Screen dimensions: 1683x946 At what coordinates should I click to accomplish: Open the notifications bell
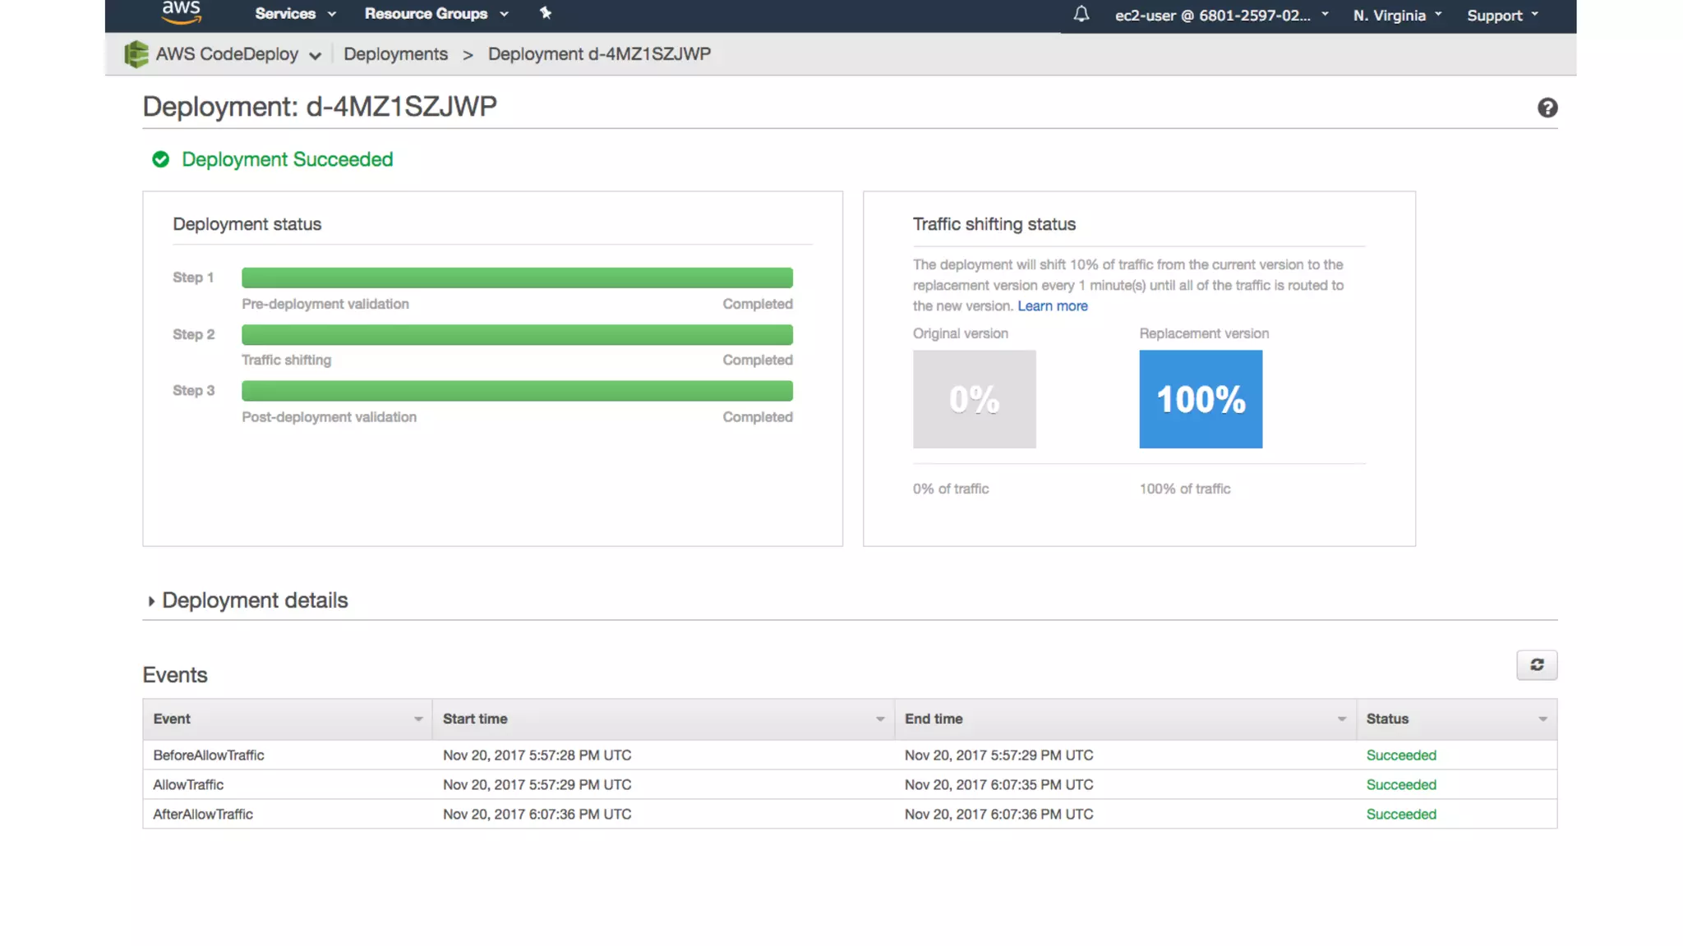[1081, 14]
